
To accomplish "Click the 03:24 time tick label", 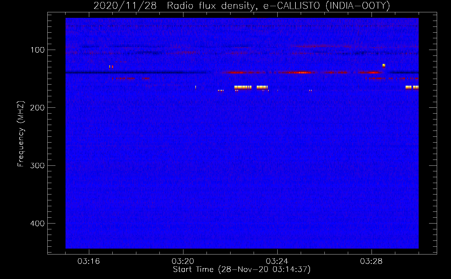I will tap(277, 261).
